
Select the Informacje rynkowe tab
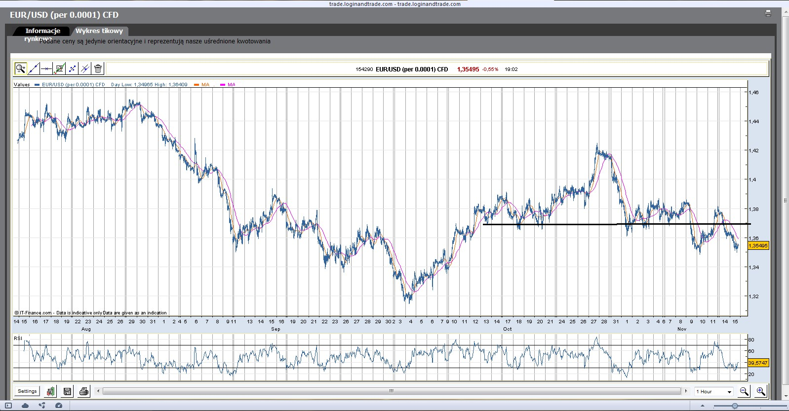point(42,31)
